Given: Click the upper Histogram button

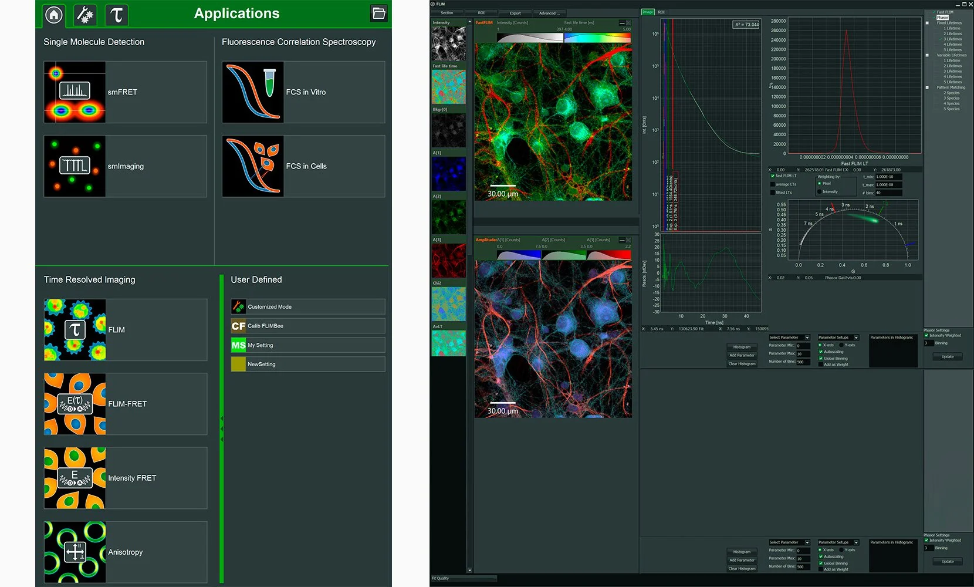Looking at the screenshot, I should pos(742,347).
